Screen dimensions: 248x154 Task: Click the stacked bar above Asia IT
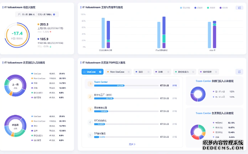click(x=215, y=35)
